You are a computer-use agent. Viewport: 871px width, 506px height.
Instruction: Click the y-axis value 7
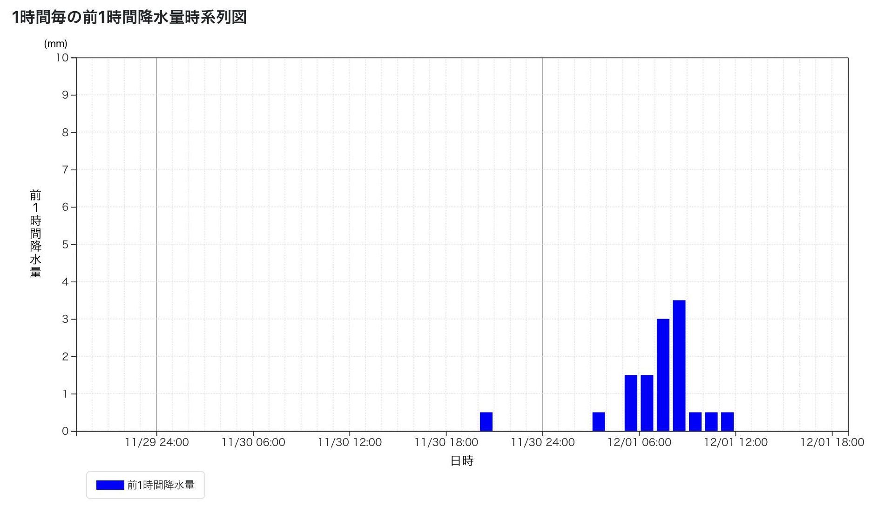coord(65,170)
